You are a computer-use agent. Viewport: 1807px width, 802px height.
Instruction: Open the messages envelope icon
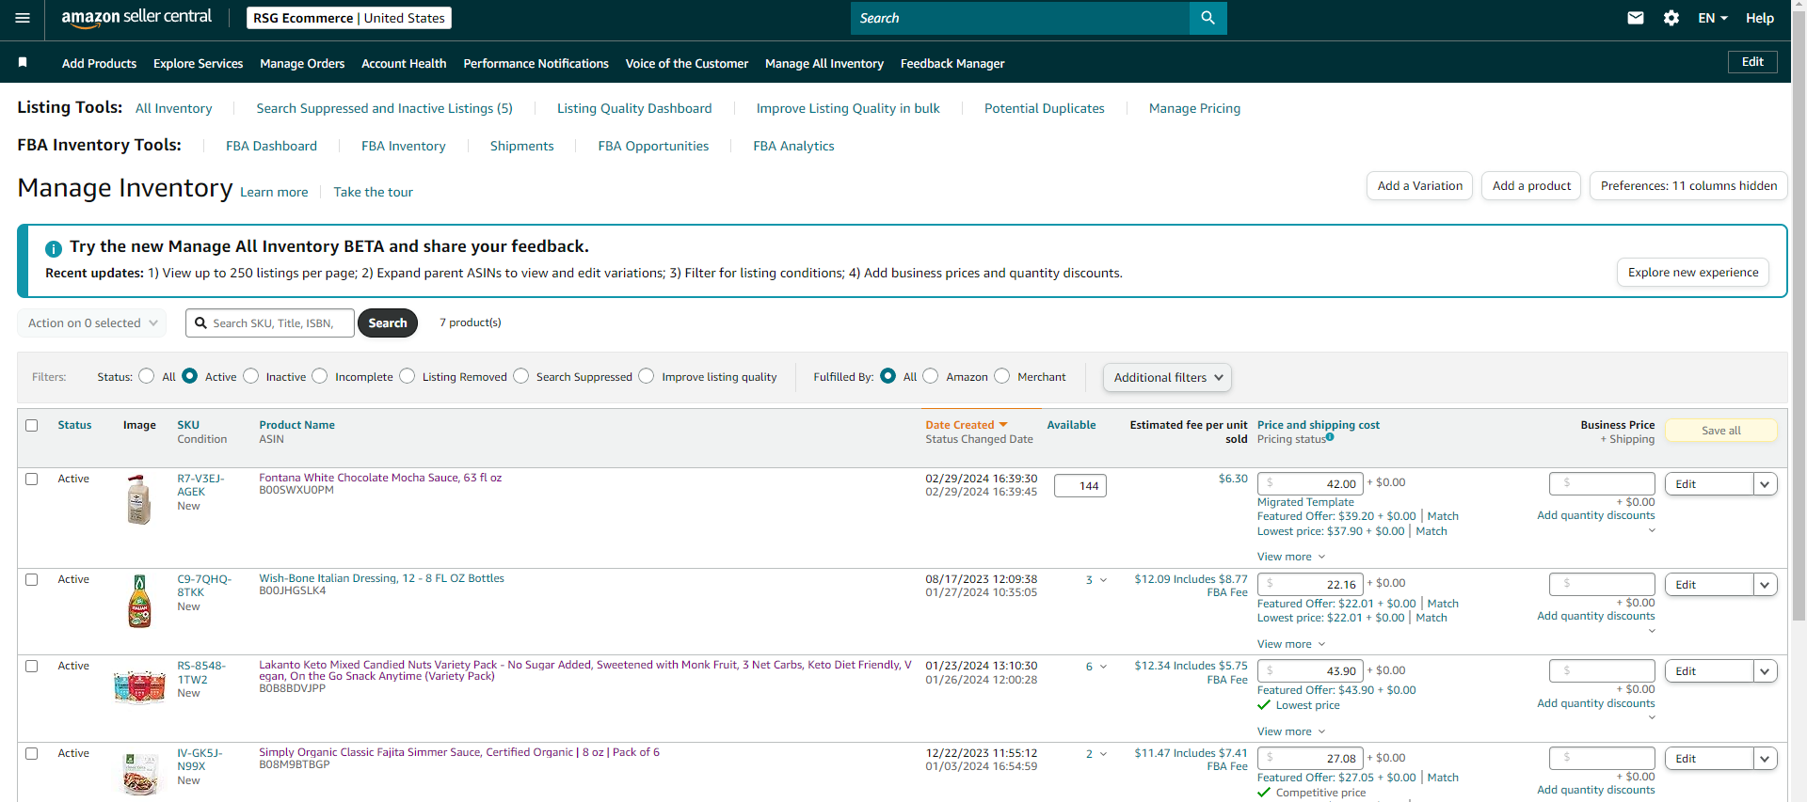[1636, 18]
